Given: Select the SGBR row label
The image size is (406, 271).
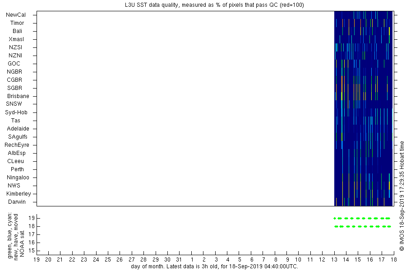Looking at the screenshot, I should click(14, 88).
